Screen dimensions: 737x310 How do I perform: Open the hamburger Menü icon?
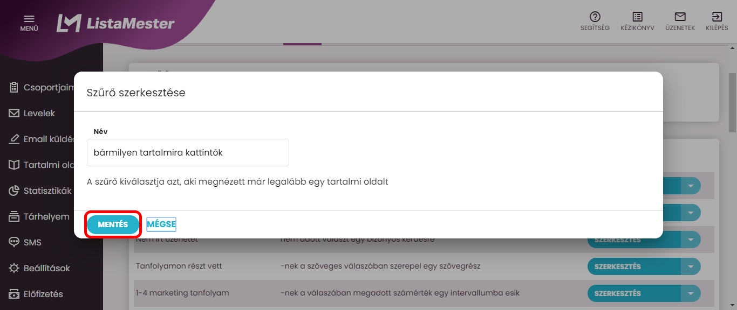click(x=29, y=19)
